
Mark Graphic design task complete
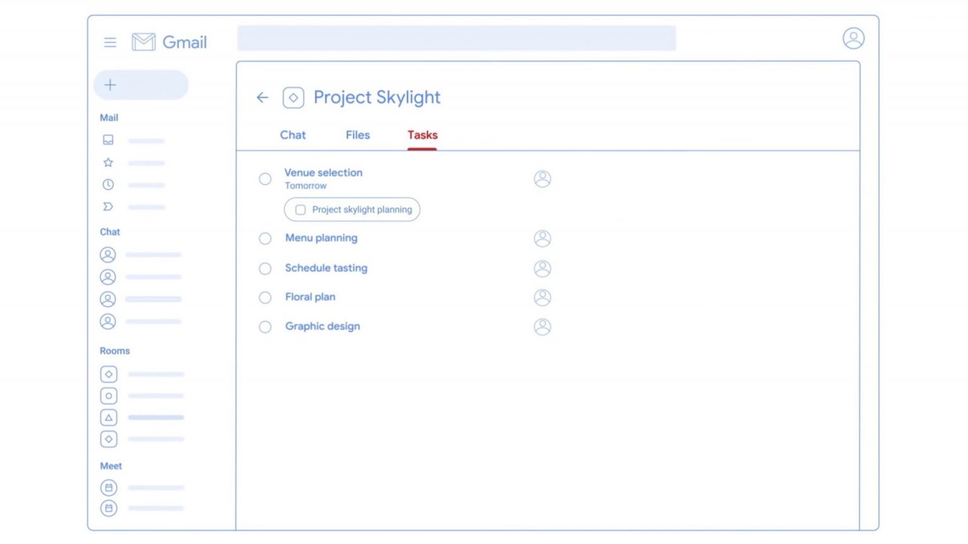click(x=265, y=327)
